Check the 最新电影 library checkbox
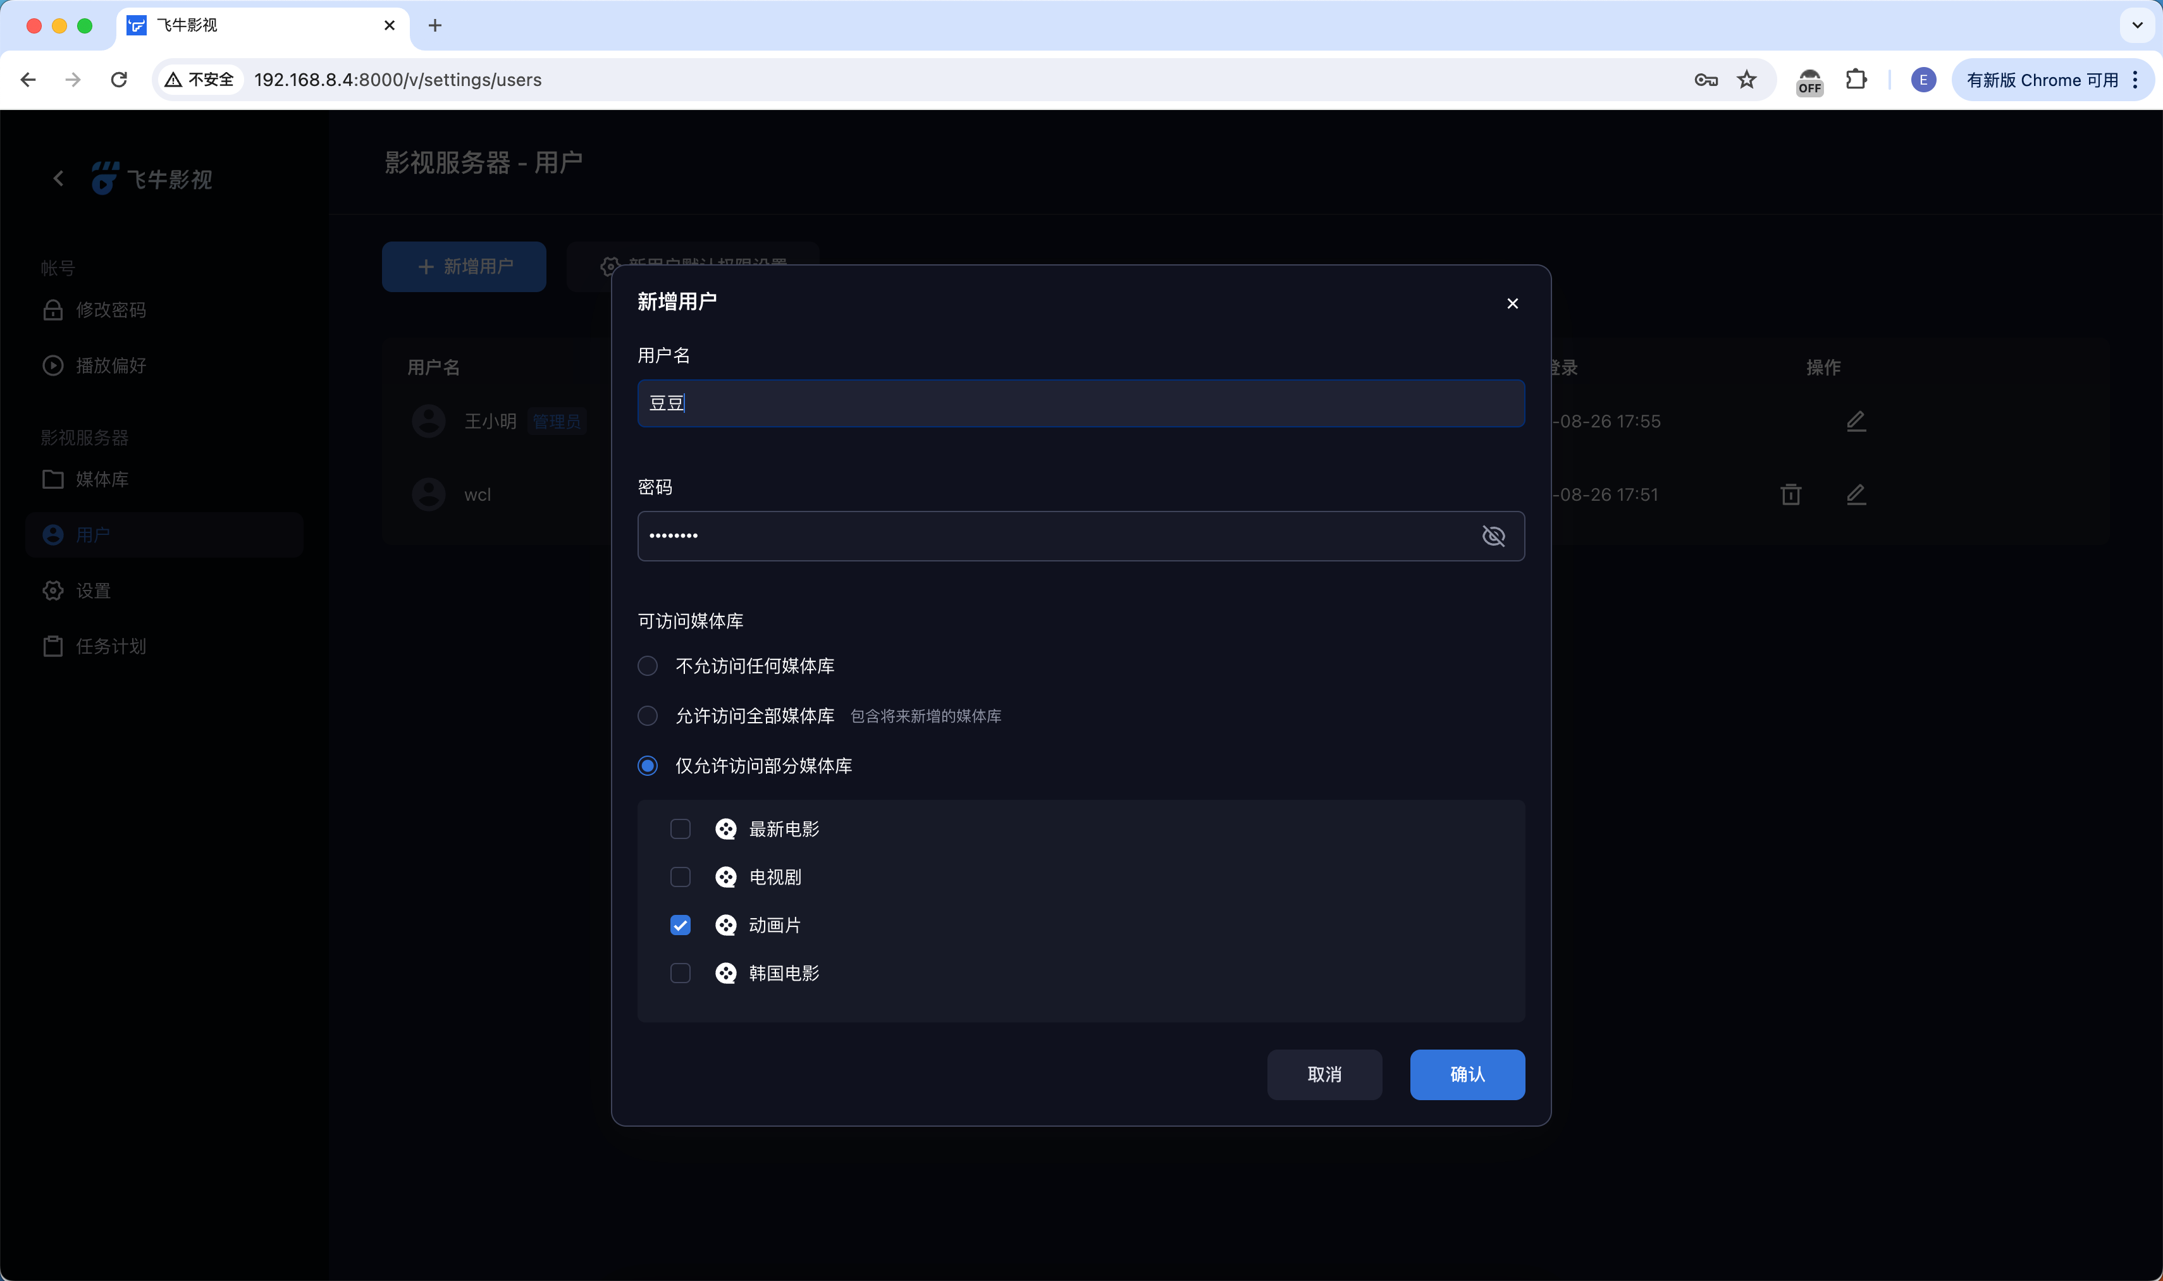Image resolution: width=2163 pixels, height=1281 pixels. coord(681,829)
